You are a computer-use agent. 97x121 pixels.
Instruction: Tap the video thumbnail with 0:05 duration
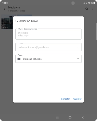[x=7, y=22]
